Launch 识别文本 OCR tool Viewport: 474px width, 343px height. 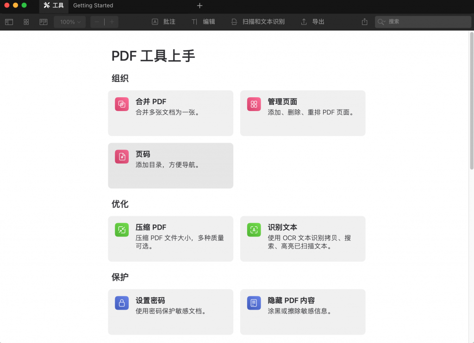pyautogui.click(x=254, y=230)
